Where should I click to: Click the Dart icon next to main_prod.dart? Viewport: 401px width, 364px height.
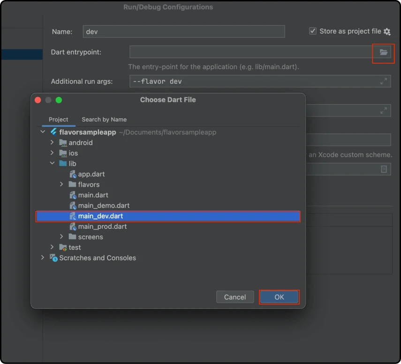click(x=73, y=226)
